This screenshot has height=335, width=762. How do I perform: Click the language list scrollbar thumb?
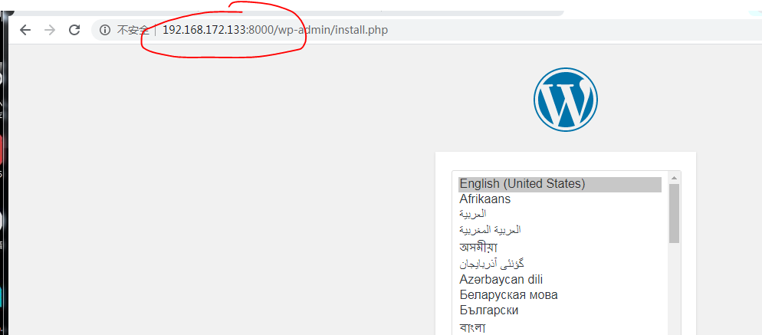click(674, 213)
